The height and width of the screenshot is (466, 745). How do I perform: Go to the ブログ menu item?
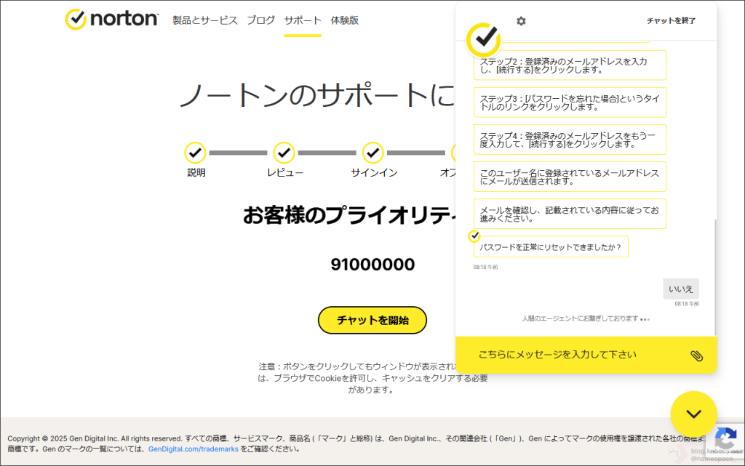click(x=260, y=20)
